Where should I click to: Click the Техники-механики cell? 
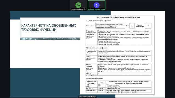128,85
